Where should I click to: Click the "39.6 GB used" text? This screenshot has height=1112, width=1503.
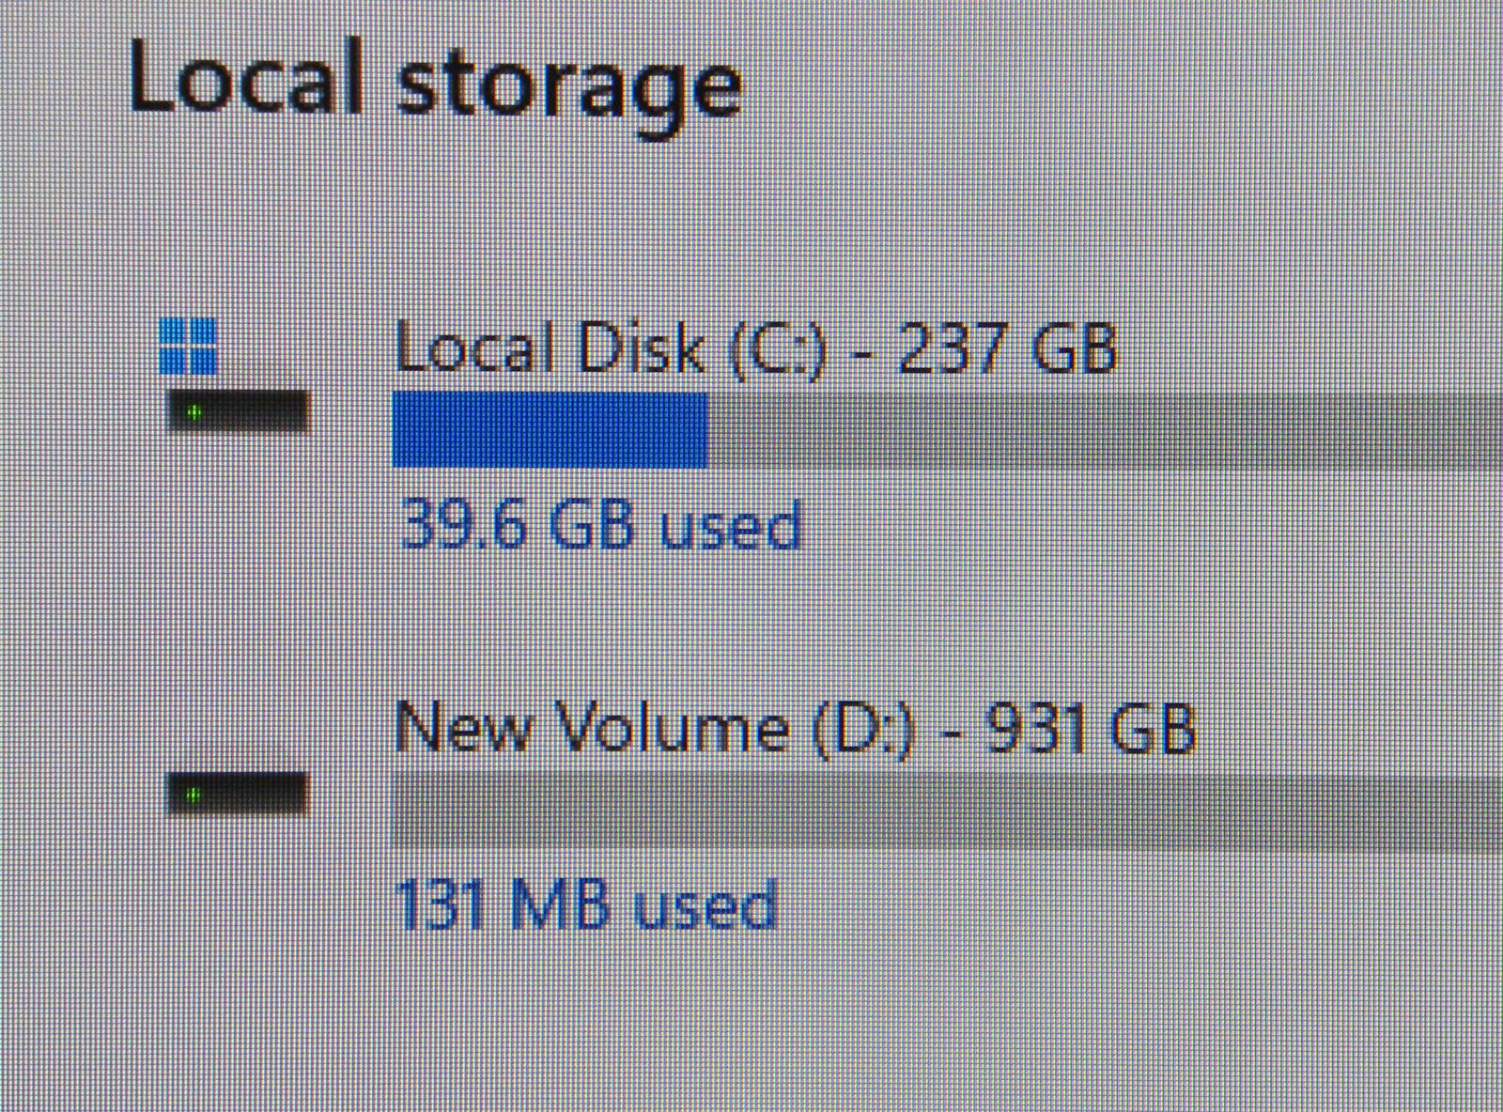click(601, 524)
